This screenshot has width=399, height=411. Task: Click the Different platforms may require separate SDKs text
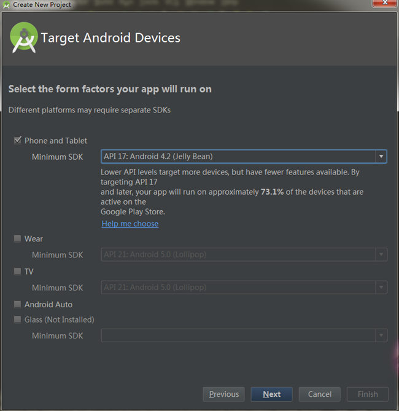pos(90,110)
